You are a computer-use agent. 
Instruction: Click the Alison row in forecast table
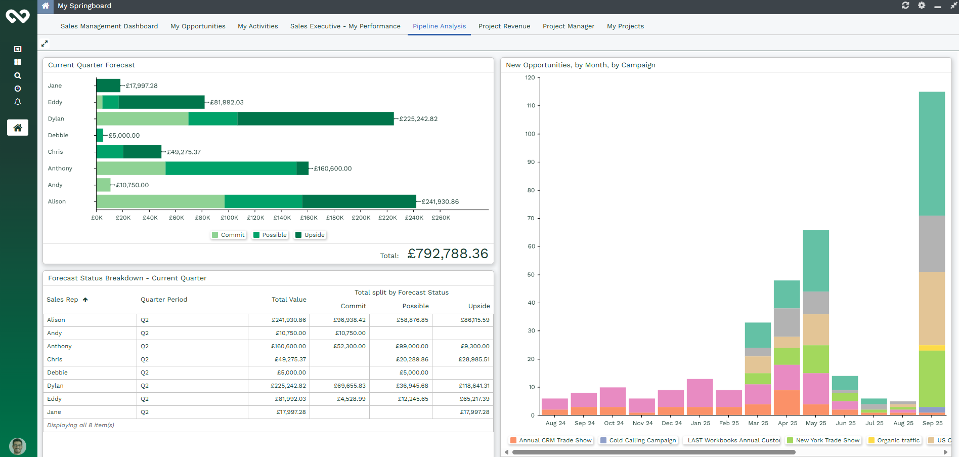[x=56, y=320]
